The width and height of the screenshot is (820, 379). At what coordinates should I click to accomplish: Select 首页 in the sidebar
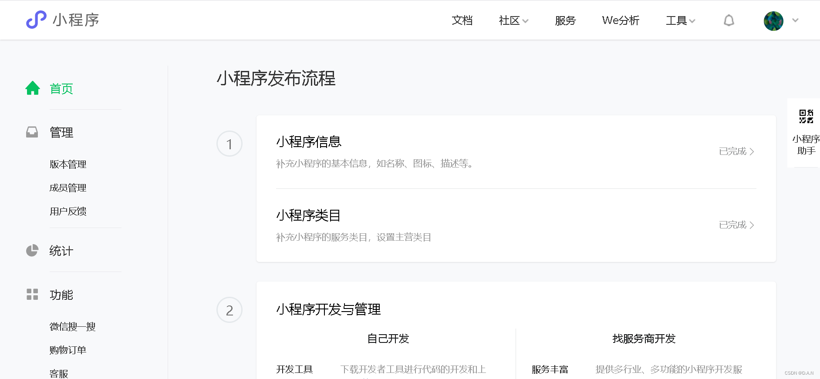coord(61,89)
